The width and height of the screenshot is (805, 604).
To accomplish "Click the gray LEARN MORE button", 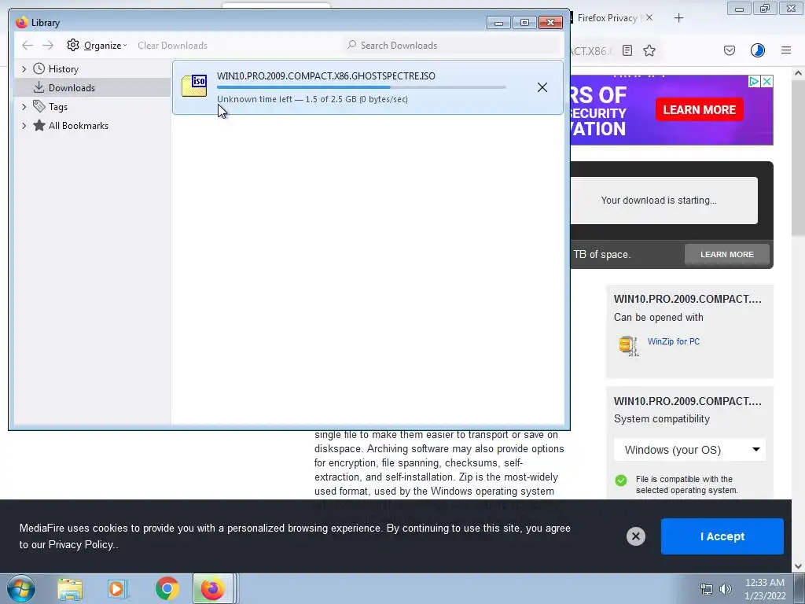I will (x=727, y=254).
